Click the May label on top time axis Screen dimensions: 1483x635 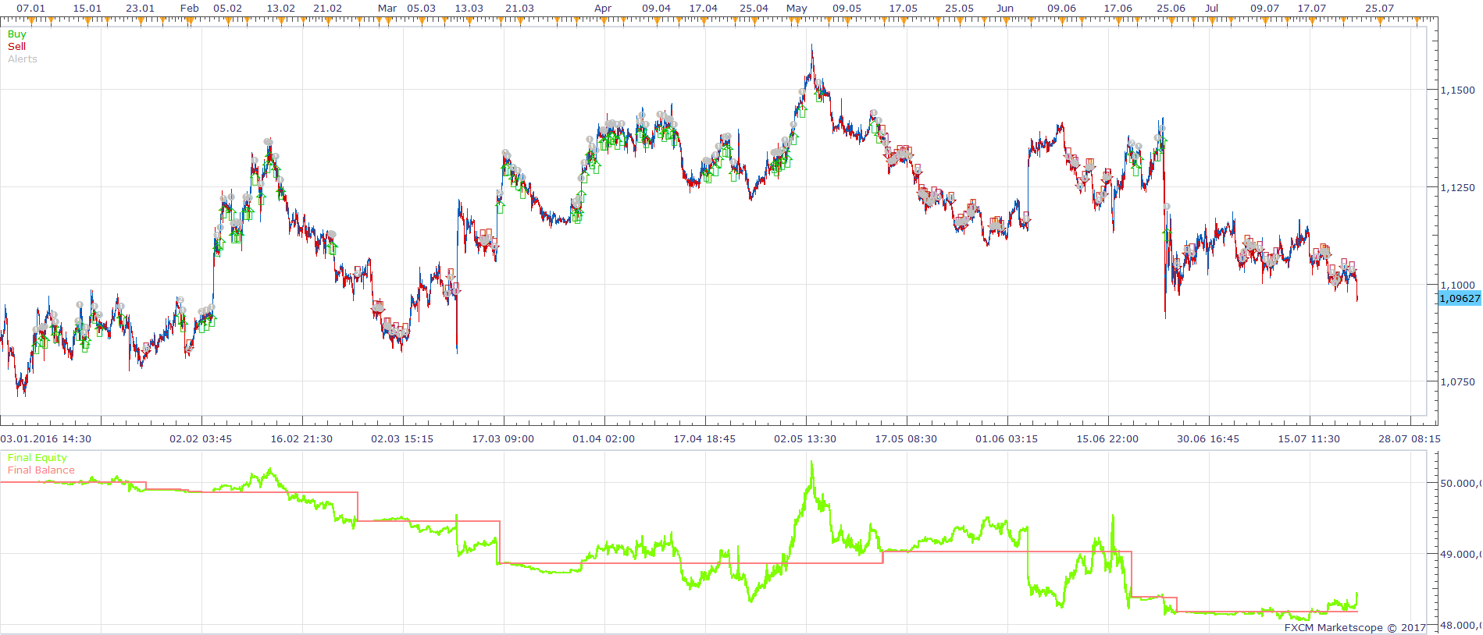tap(797, 9)
